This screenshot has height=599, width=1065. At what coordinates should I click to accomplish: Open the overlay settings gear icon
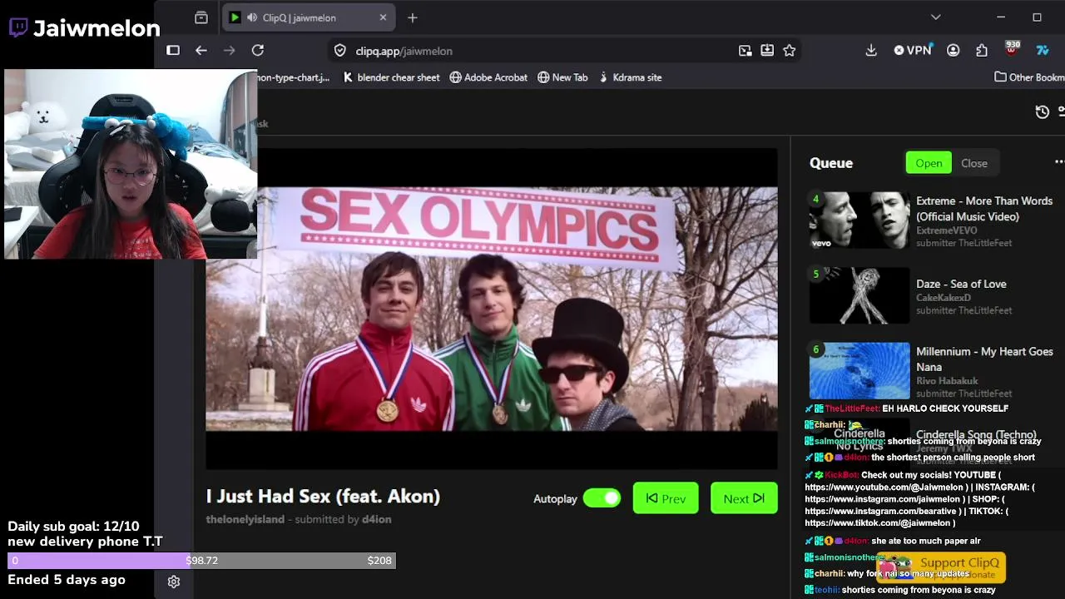[x=174, y=582]
